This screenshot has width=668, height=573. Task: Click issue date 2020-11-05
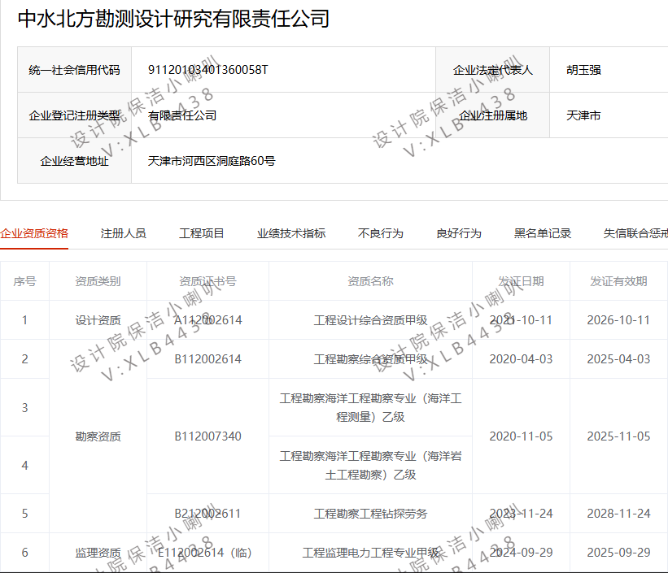pyautogui.click(x=521, y=436)
